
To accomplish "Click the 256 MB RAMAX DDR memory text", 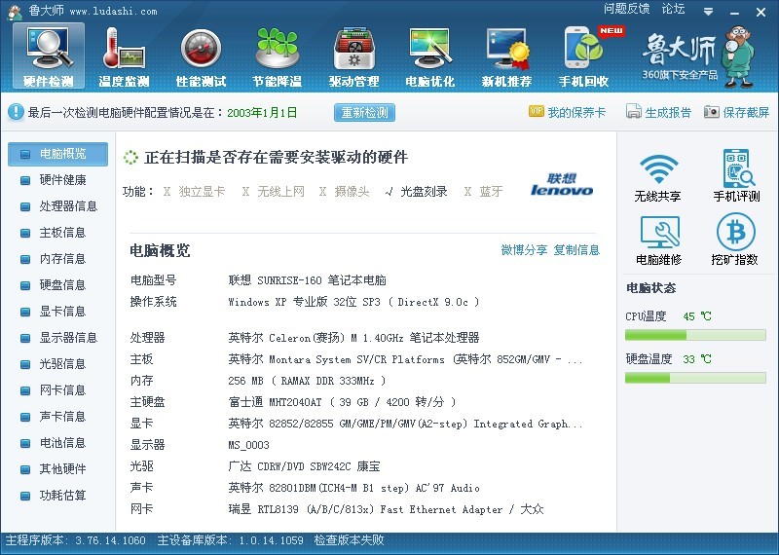I will 307,381.
